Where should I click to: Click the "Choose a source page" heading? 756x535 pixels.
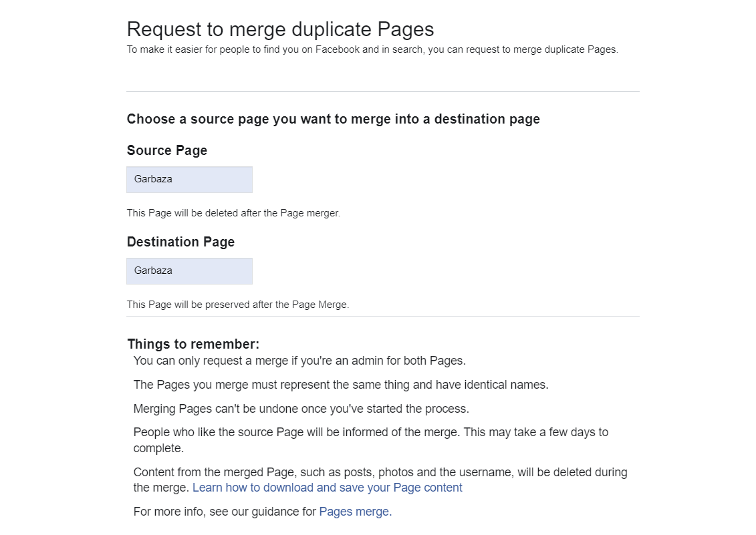[333, 120]
